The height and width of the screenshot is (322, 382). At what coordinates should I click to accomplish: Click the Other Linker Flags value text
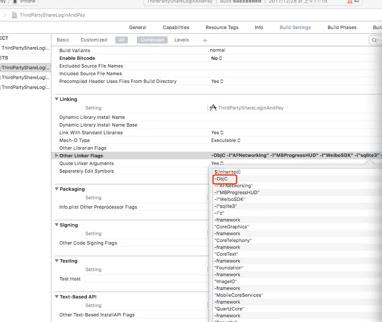click(x=296, y=155)
